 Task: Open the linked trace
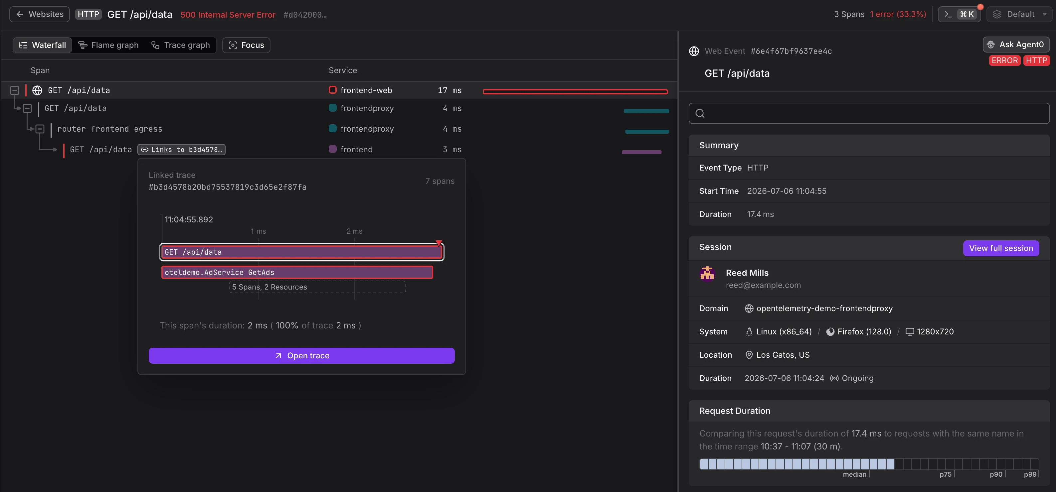coord(302,356)
